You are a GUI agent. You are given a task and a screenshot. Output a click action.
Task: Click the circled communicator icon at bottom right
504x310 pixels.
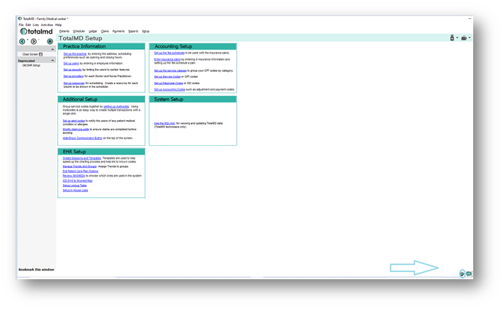(462, 274)
